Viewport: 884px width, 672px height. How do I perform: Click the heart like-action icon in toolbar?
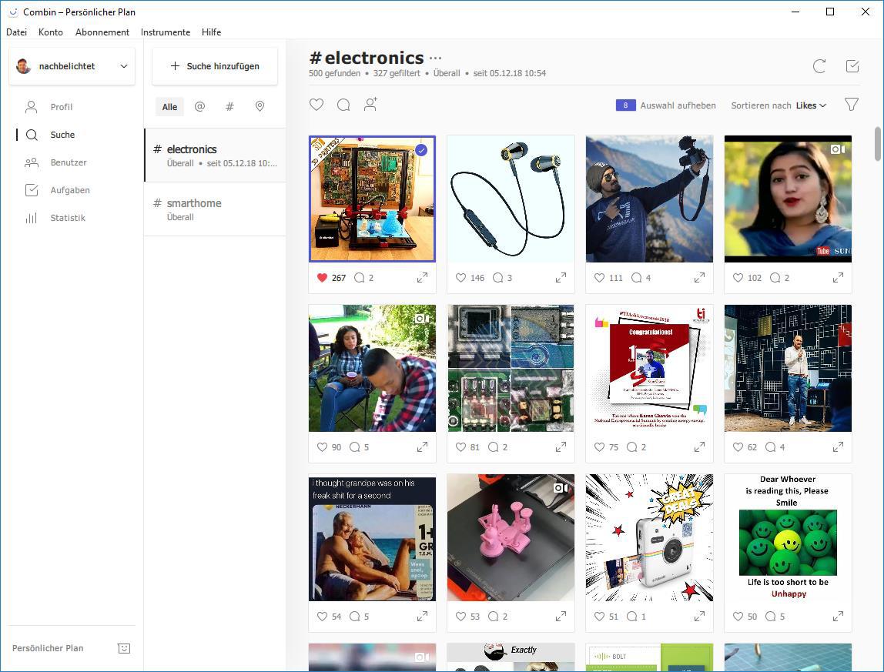click(316, 105)
